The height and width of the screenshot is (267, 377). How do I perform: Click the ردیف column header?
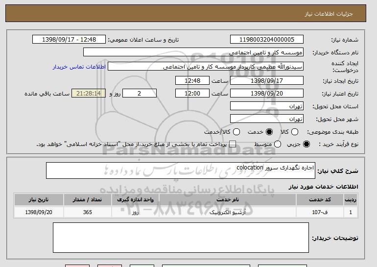coord(351,200)
